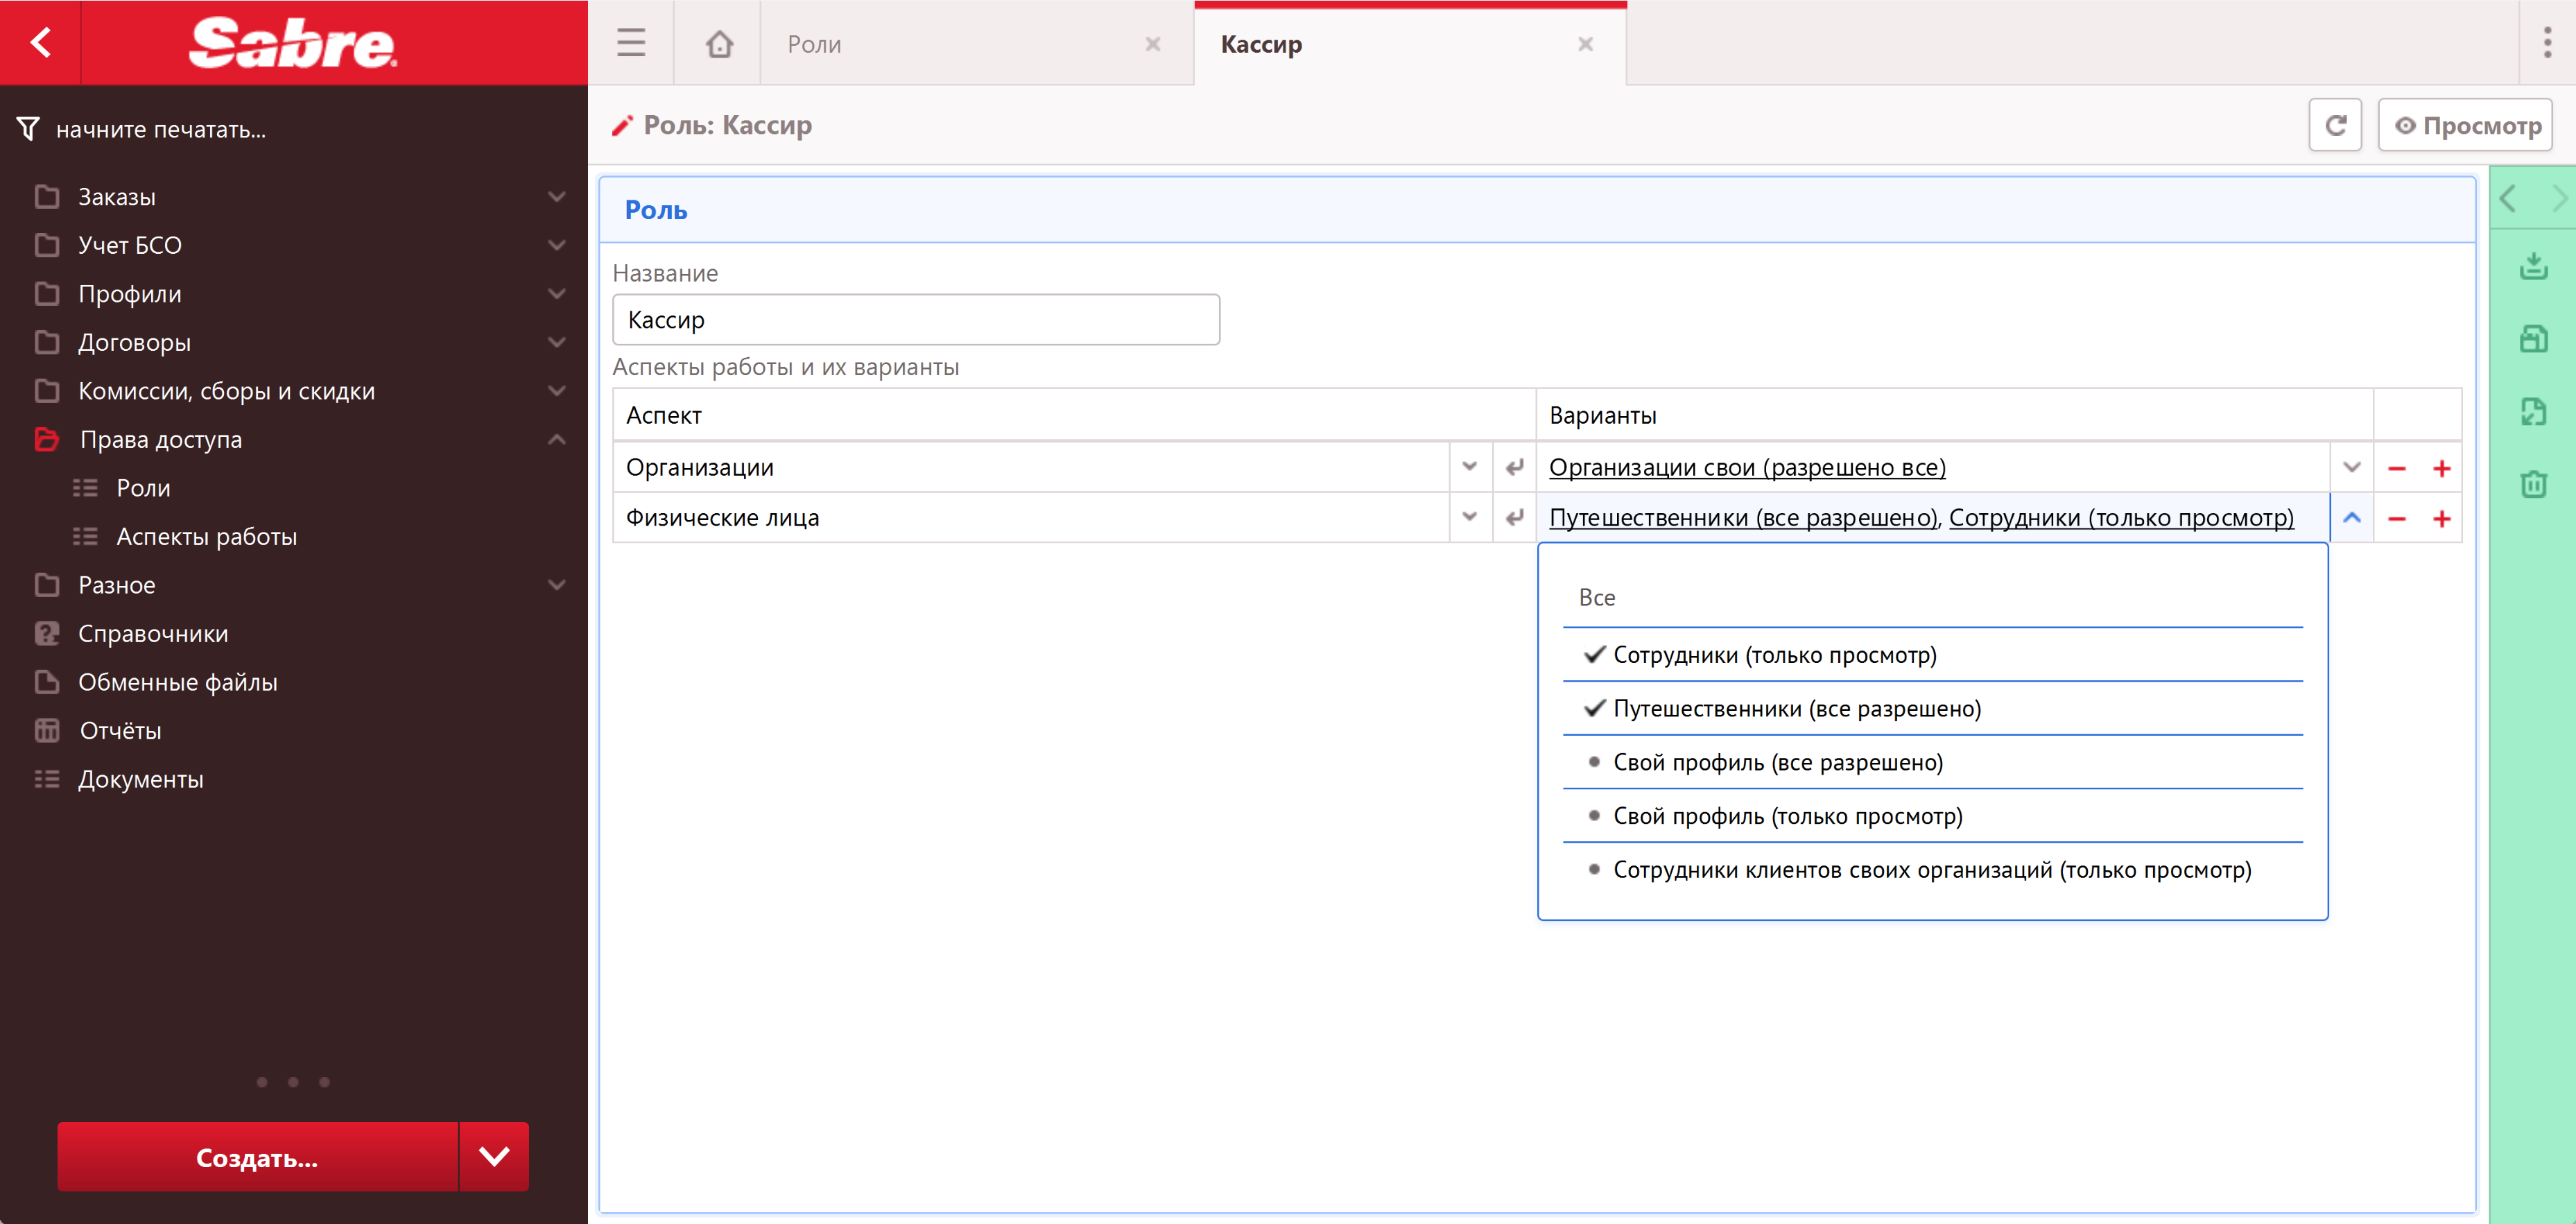The width and height of the screenshot is (2576, 1224).
Task: Open the hamburger menu icon
Action: click(x=630, y=43)
